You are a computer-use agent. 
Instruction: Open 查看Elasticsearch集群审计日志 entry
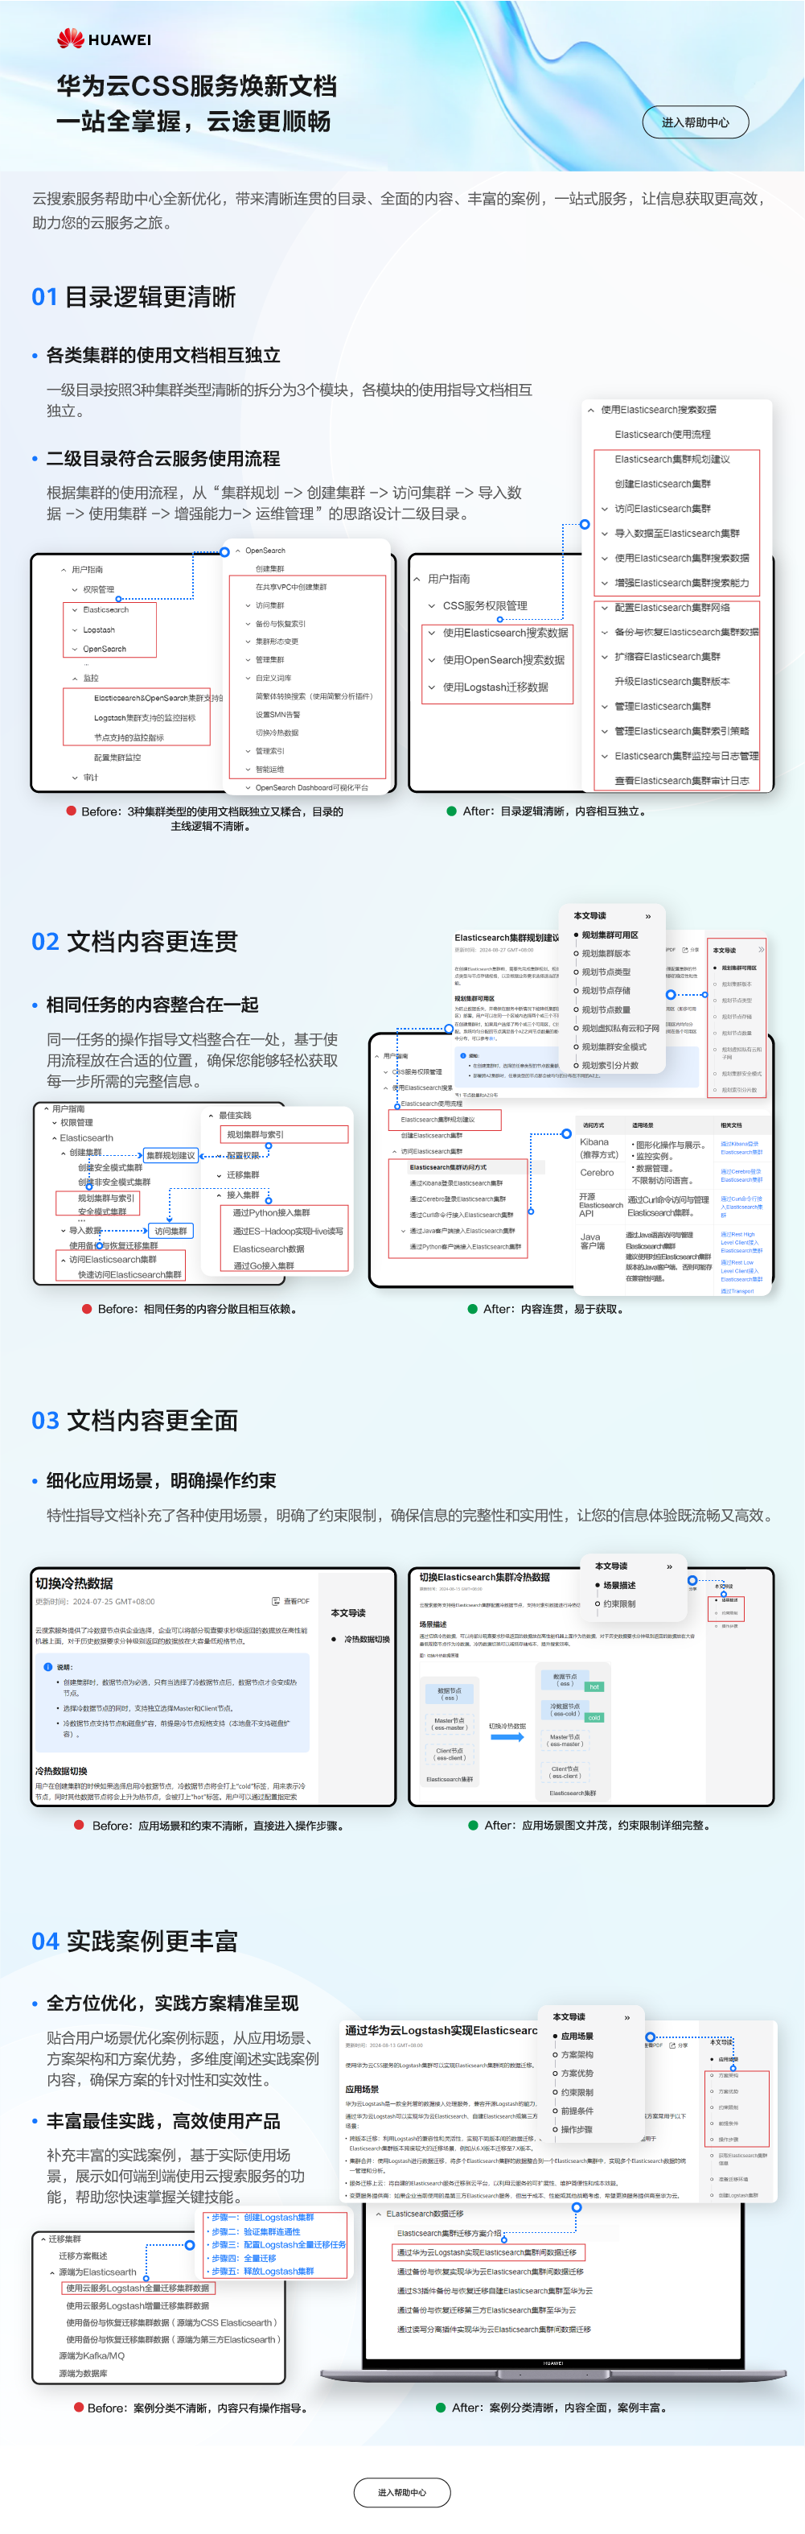[681, 780]
